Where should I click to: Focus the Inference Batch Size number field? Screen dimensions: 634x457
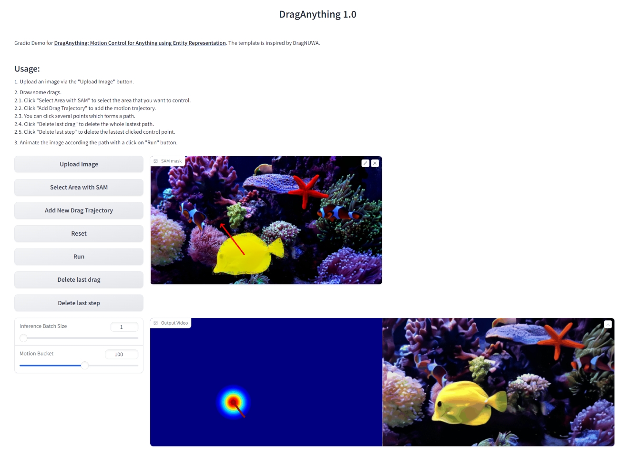(124, 327)
